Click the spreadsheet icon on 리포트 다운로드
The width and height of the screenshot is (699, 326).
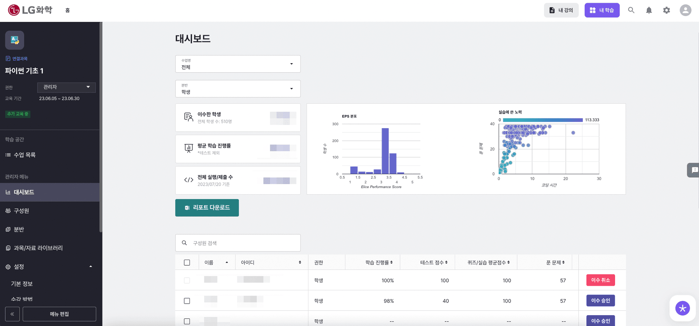[x=187, y=208]
